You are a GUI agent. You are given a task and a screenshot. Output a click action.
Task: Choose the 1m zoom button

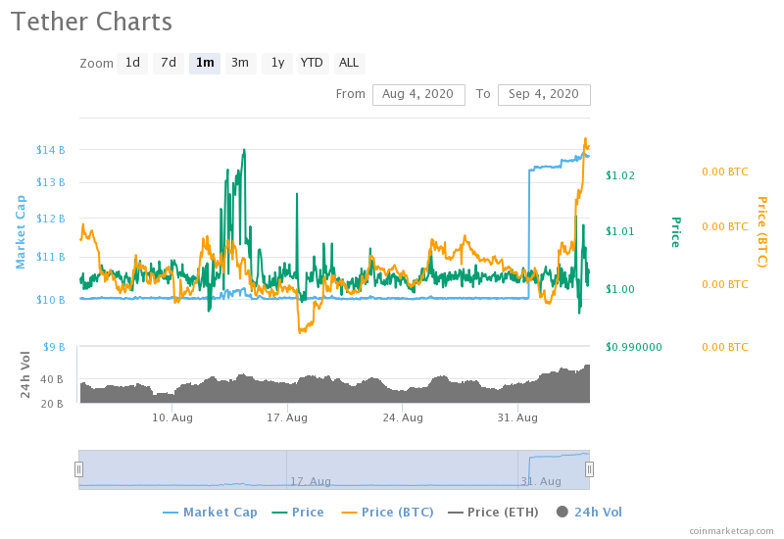point(205,63)
